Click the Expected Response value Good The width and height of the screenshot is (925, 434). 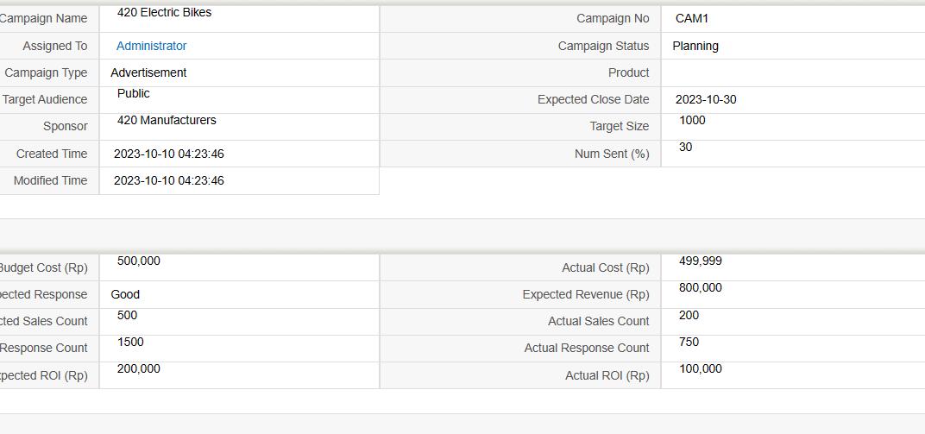point(125,294)
